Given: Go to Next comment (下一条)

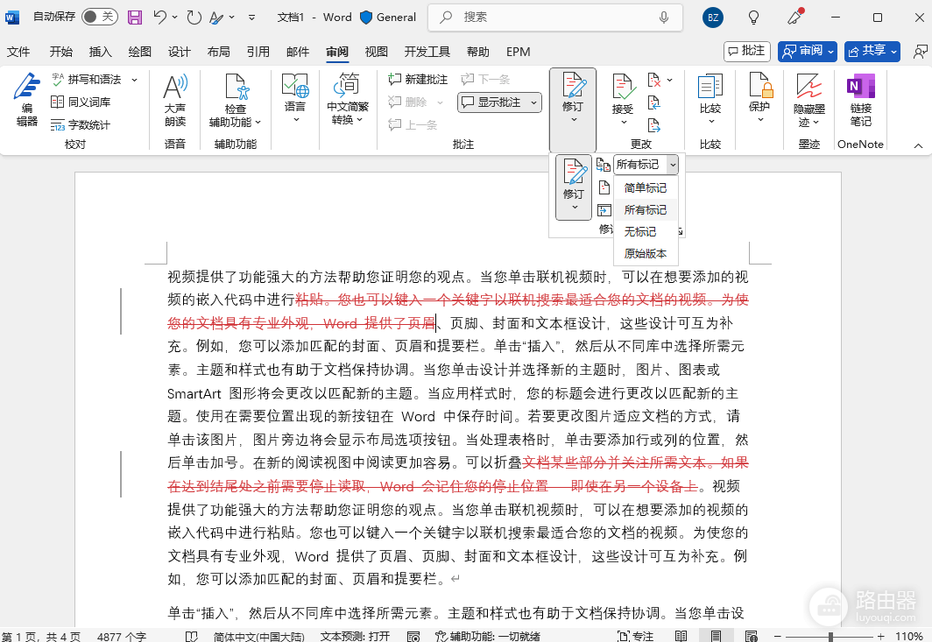Looking at the screenshot, I should [x=485, y=79].
